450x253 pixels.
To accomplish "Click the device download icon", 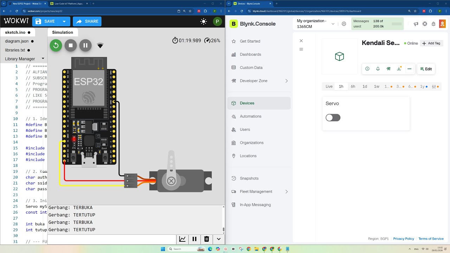I will click(399, 69).
